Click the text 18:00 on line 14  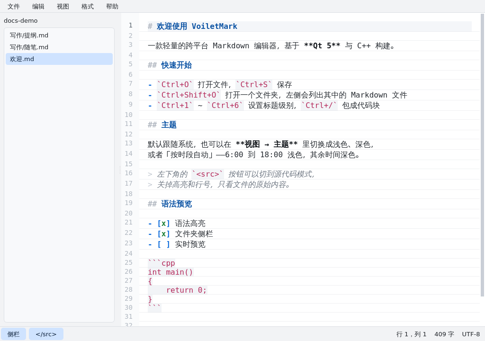[271, 155]
